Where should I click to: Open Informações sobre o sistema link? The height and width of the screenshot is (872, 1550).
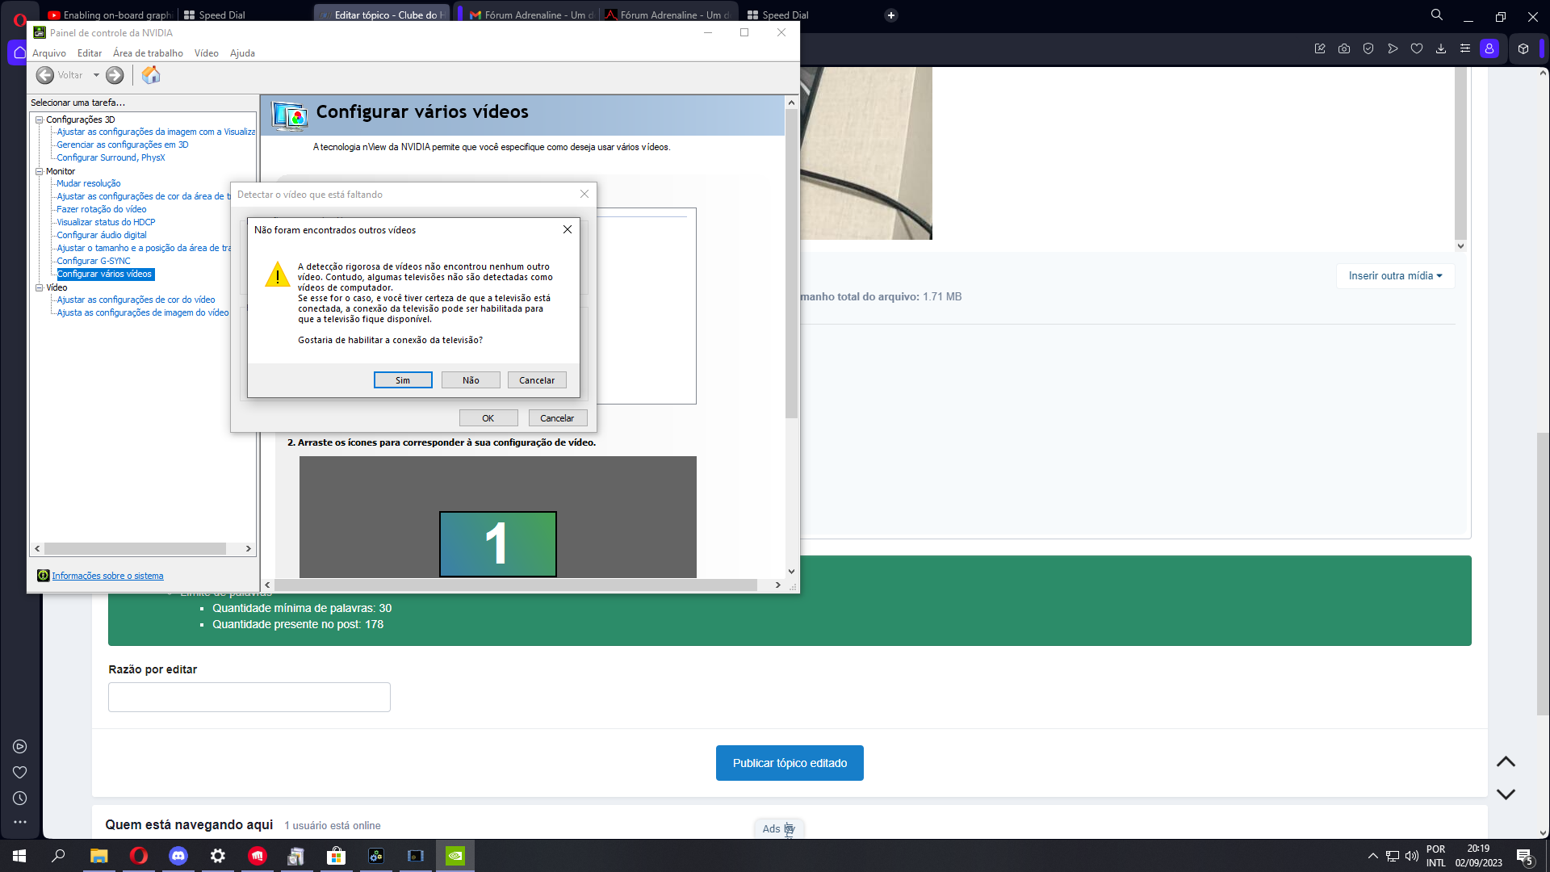(x=107, y=576)
